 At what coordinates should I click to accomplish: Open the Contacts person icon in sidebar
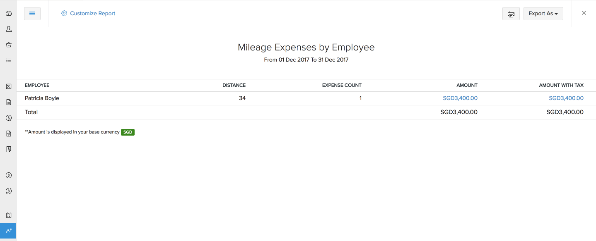coord(8,29)
